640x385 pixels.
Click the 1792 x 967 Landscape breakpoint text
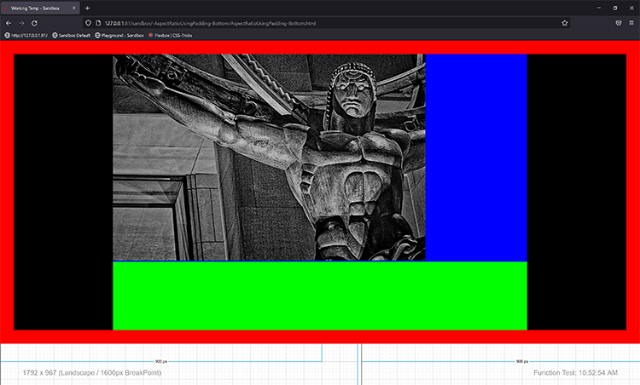[x=92, y=373]
